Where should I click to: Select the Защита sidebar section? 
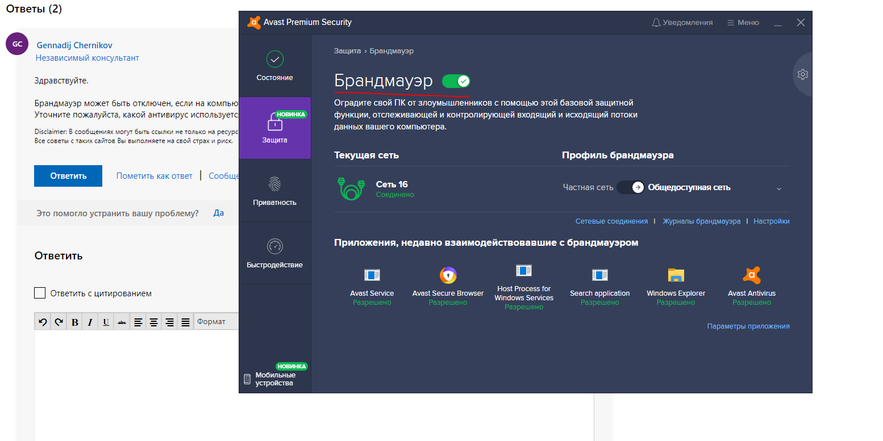point(274,128)
